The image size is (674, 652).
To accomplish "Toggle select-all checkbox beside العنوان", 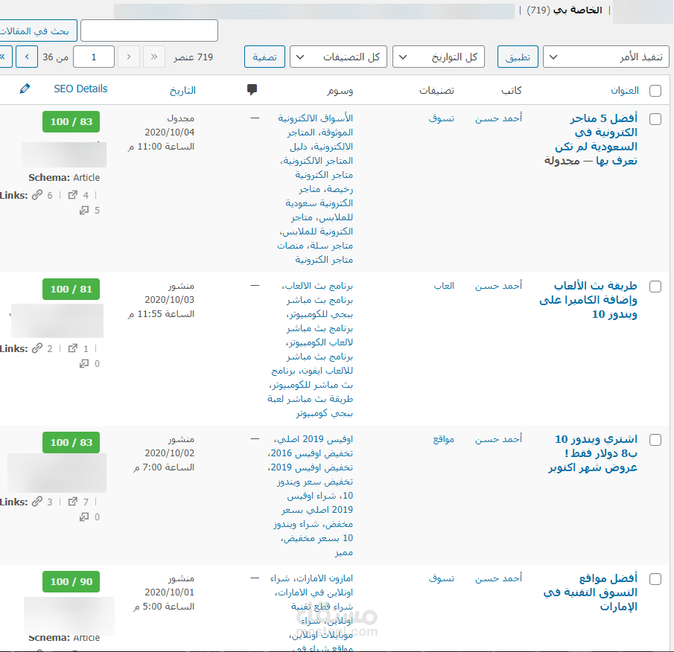I will (x=655, y=91).
